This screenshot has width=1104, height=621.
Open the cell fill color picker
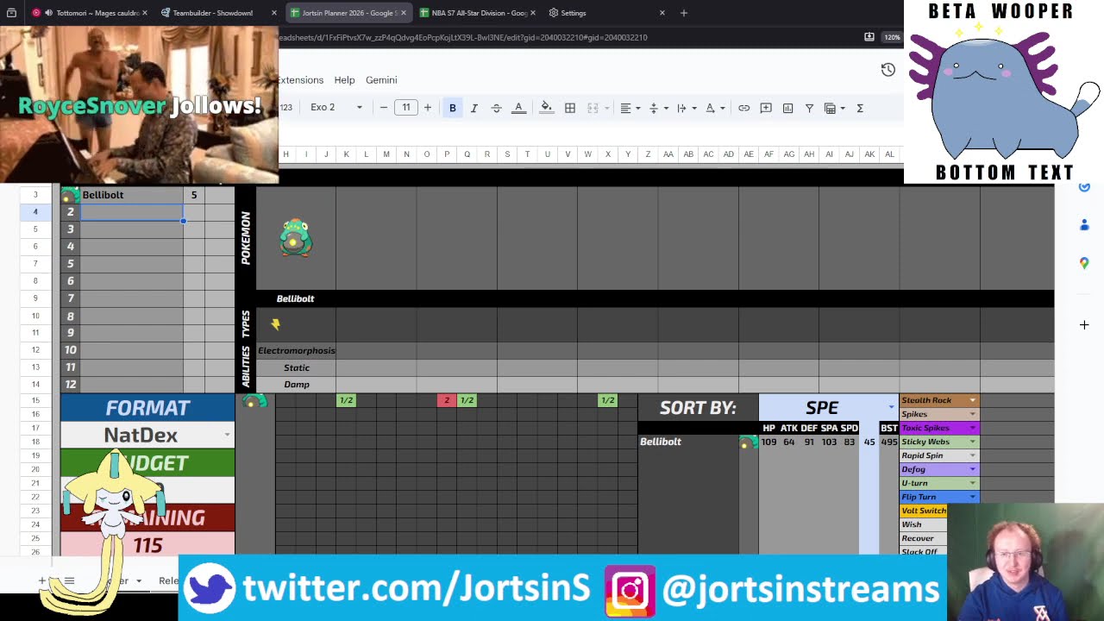tap(546, 108)
